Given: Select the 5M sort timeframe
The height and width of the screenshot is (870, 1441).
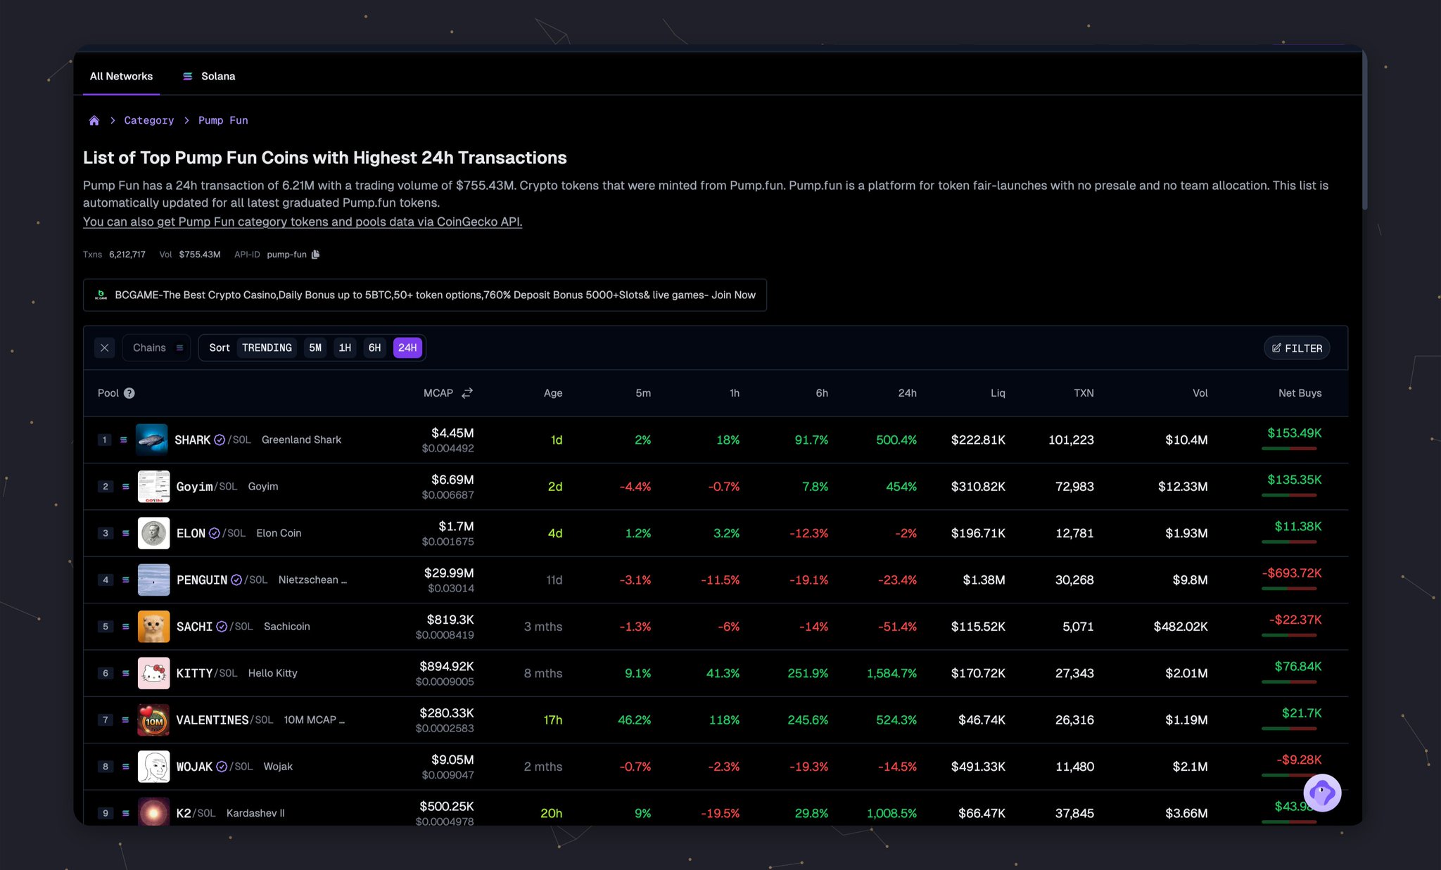Looking at the screenshot, I should (315, 347).
